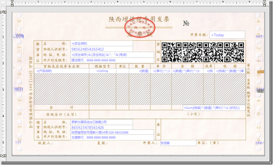Click the 价税合计（大写）label
273x165 pixels.
pos(61,115)
